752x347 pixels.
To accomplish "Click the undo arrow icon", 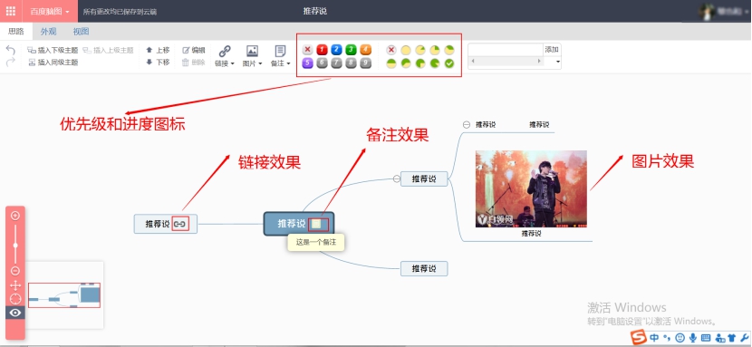I will point(11,51).
